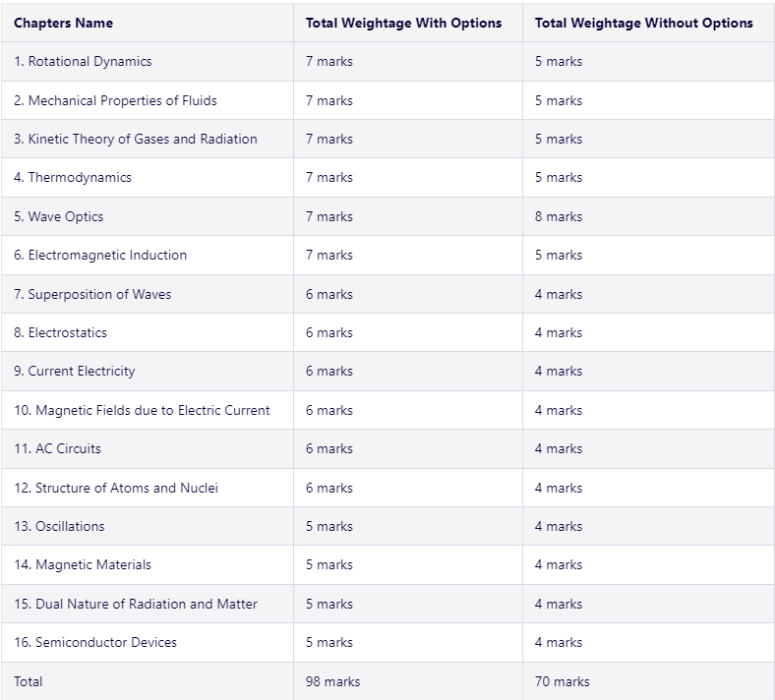775x700 pixels.
Task: Select '11. AC Circuits' cell
Action: click(x=57, y=448)
